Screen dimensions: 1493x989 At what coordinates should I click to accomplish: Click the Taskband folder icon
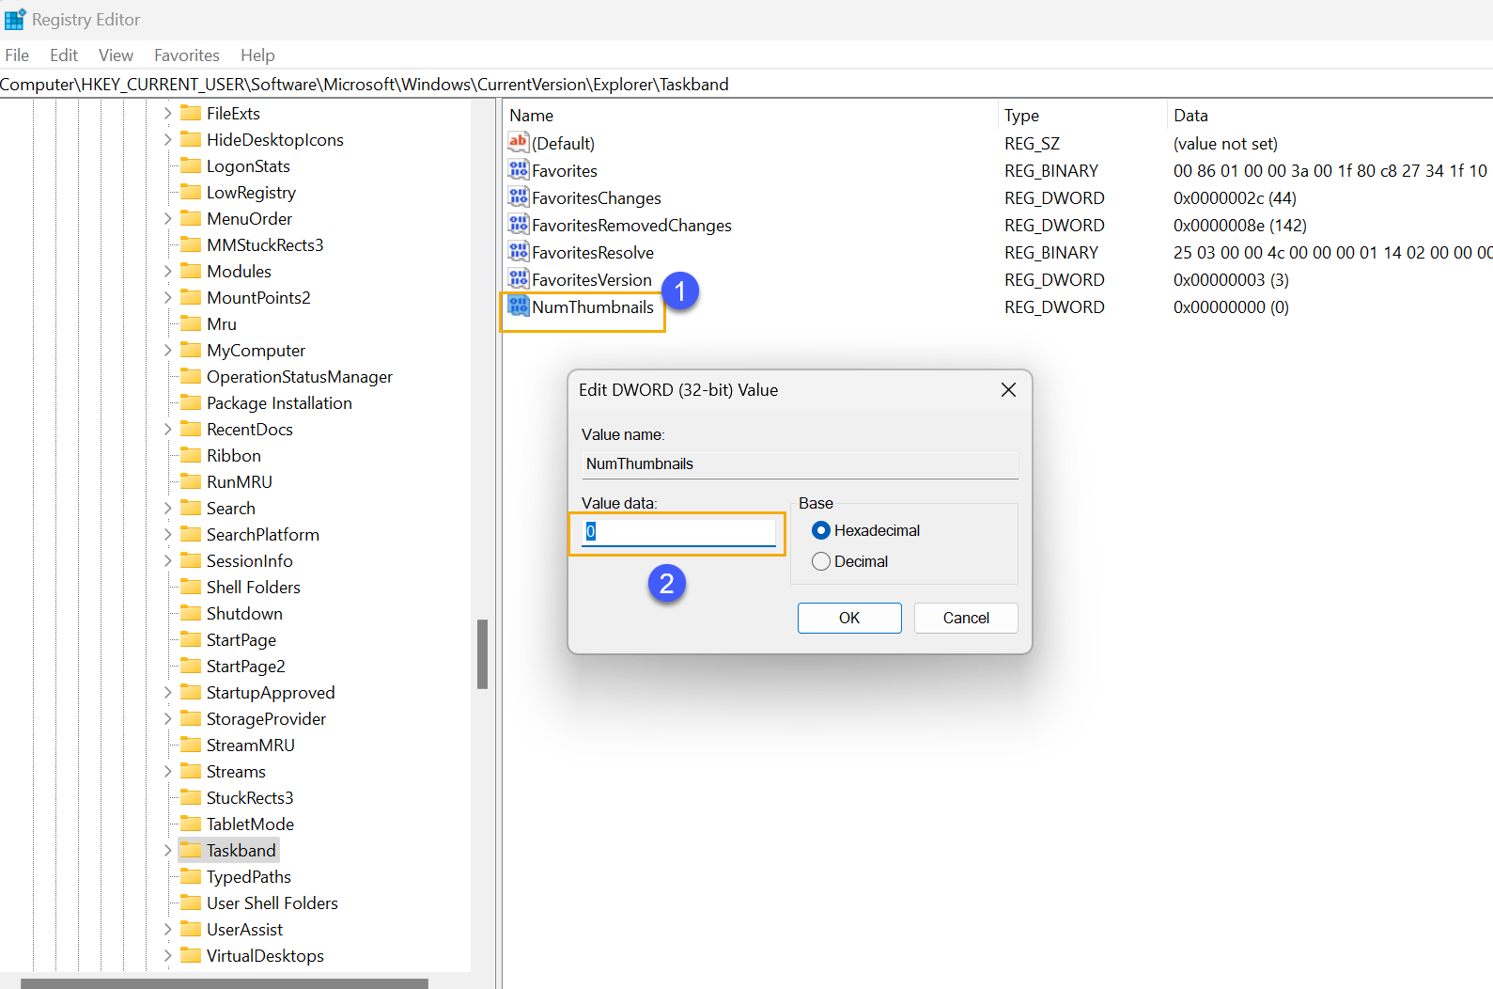[191, 850]
